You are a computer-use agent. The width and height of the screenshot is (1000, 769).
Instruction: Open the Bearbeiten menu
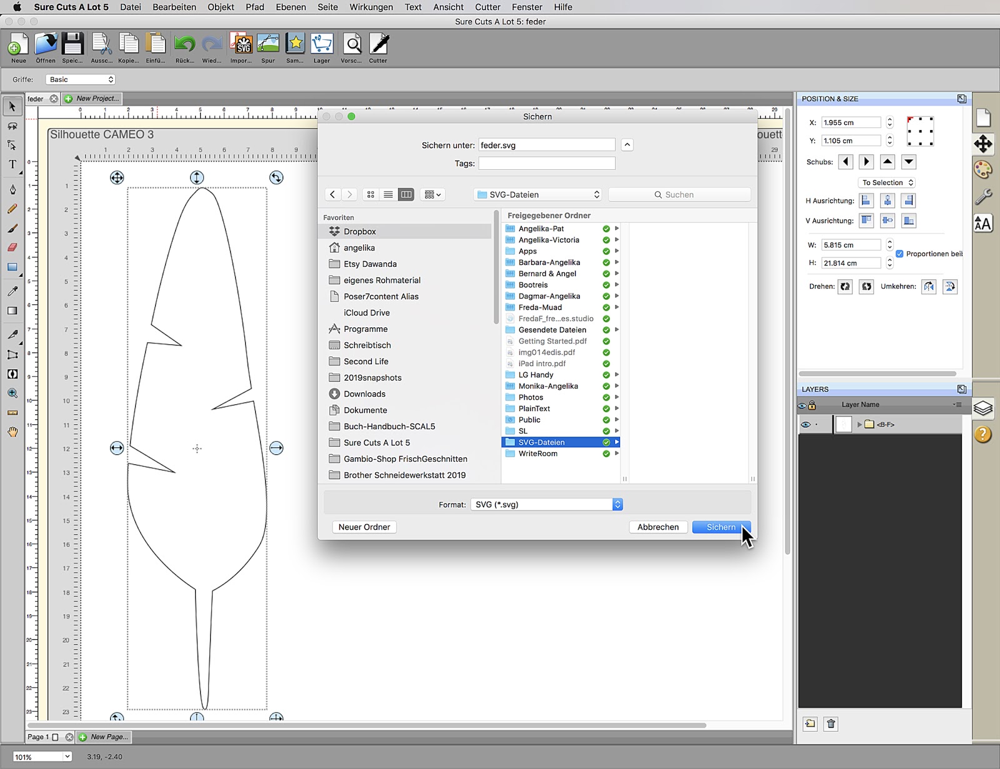pyautogui.click(x=174, y=7)
